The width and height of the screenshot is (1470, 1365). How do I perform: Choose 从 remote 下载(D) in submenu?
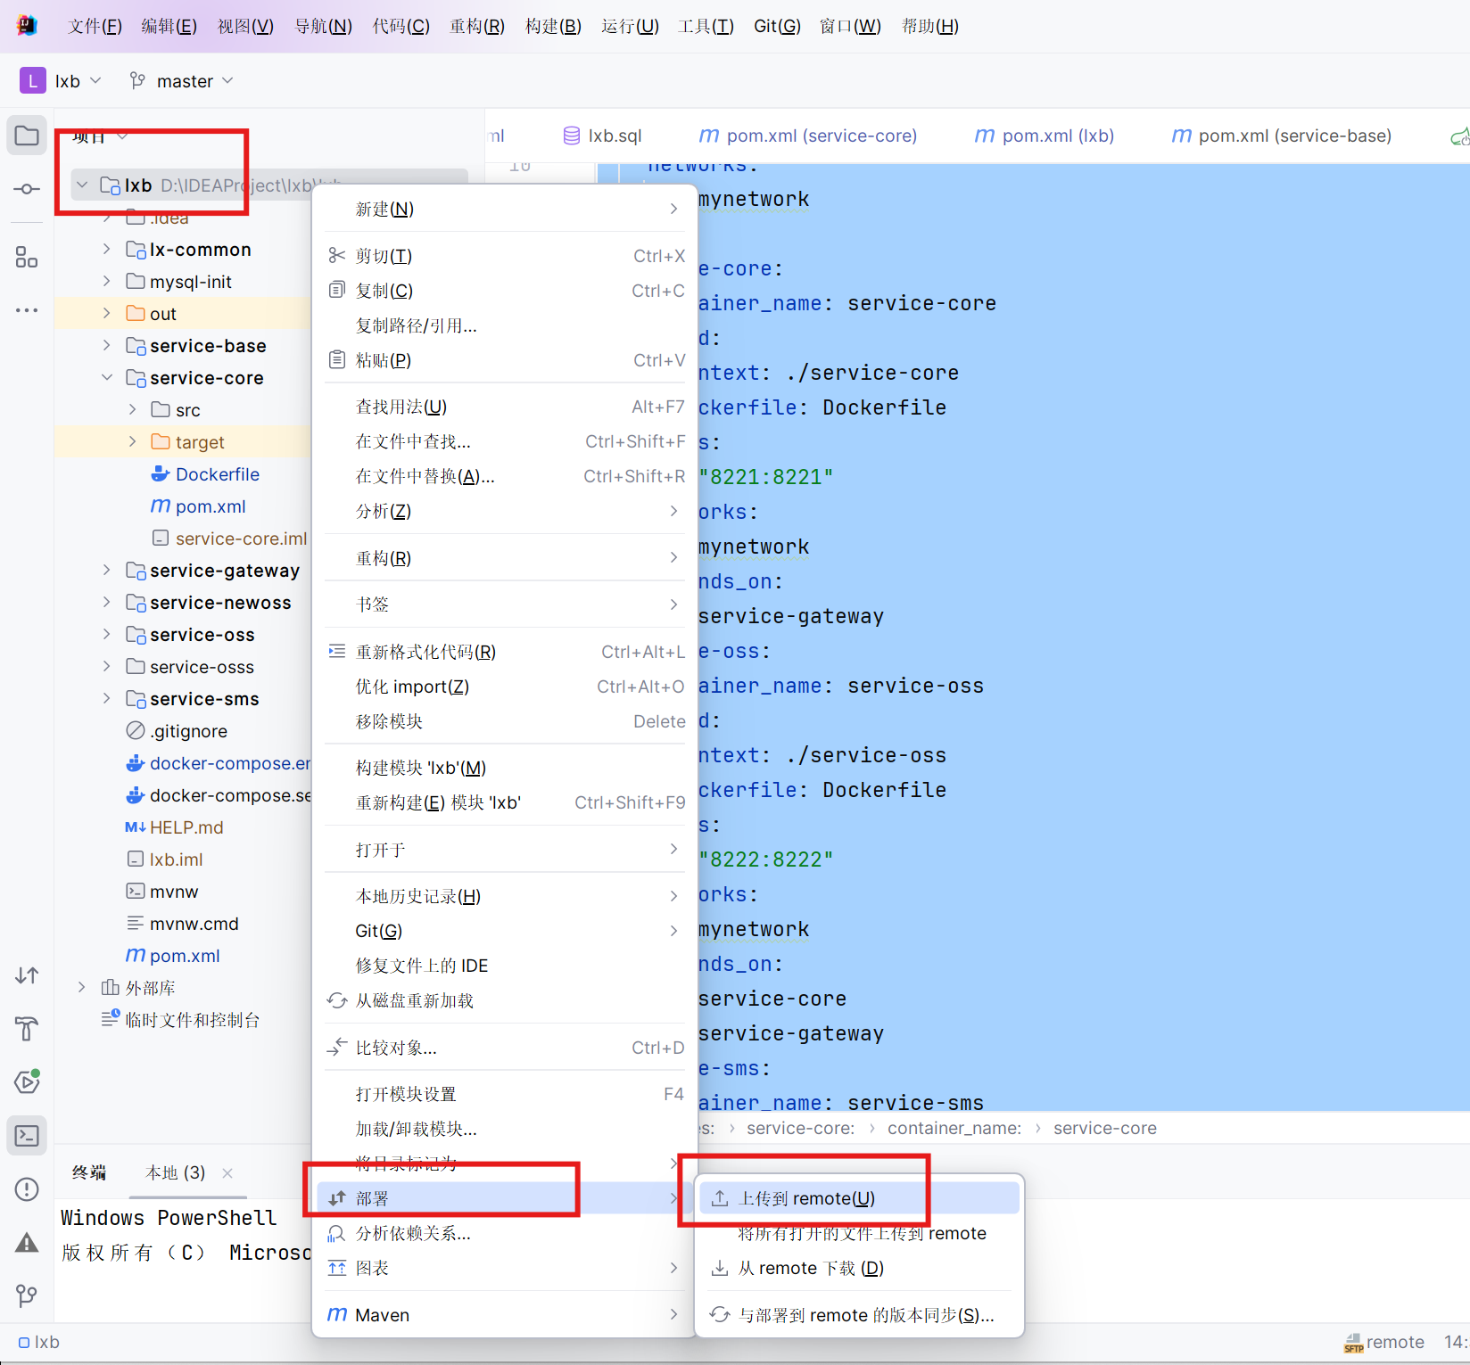[859, 1268]
